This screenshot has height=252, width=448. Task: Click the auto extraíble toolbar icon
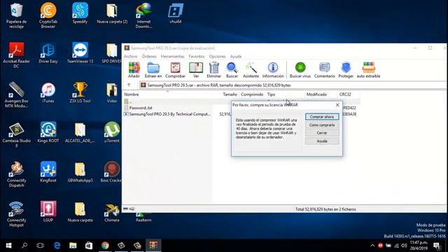coord(369,70)
